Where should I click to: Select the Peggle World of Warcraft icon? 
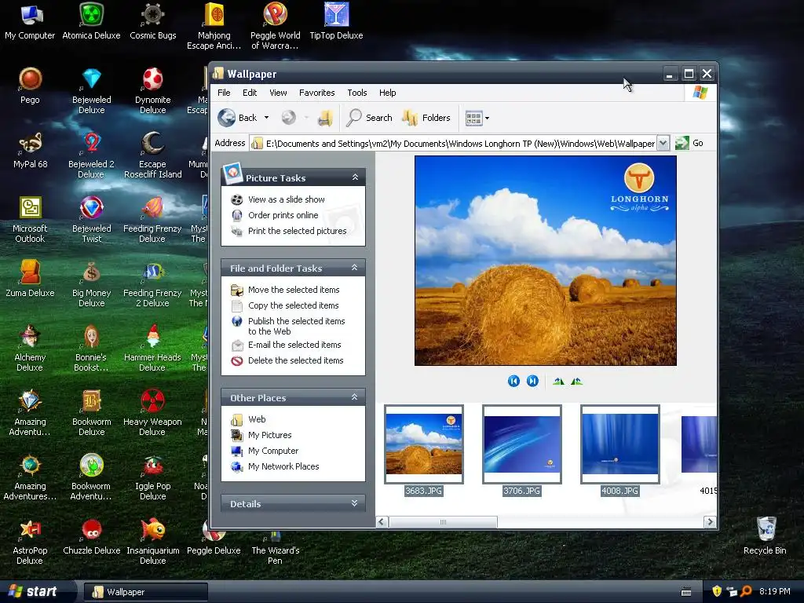276,27
